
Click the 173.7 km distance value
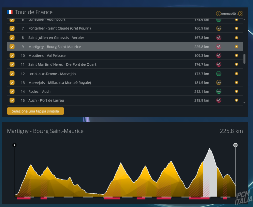point(202,74)
